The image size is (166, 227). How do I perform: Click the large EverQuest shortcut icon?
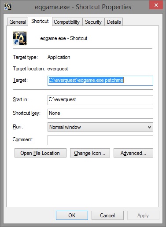click(x=20, y=38)
